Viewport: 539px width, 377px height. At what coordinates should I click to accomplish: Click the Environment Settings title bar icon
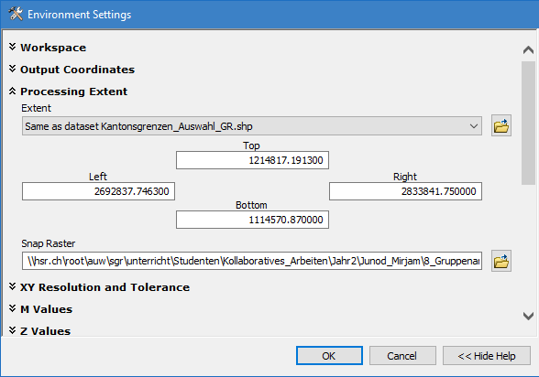coord(16,14)
